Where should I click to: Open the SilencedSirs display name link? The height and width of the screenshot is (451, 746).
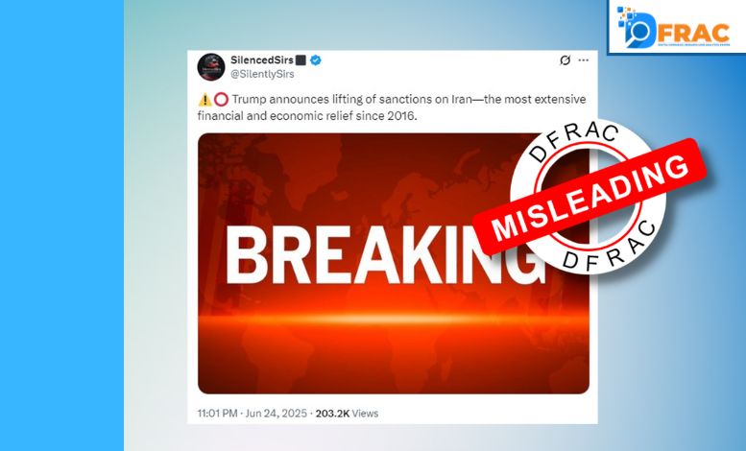(262, 59)
